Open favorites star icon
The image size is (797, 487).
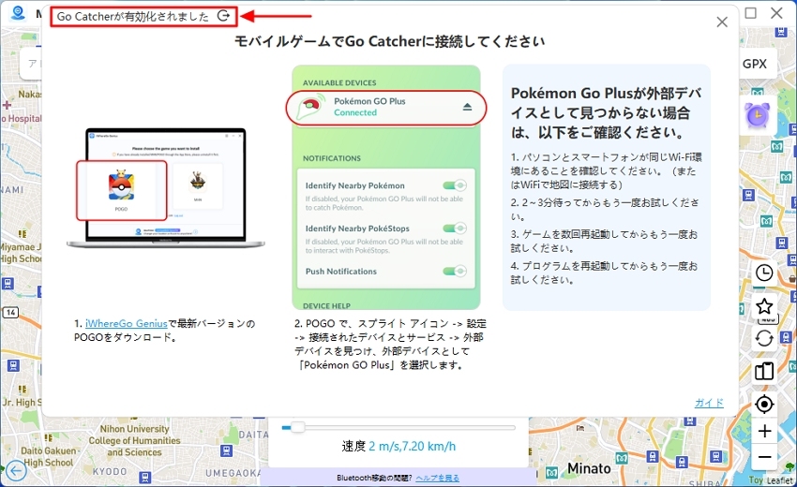pos(764,305)
